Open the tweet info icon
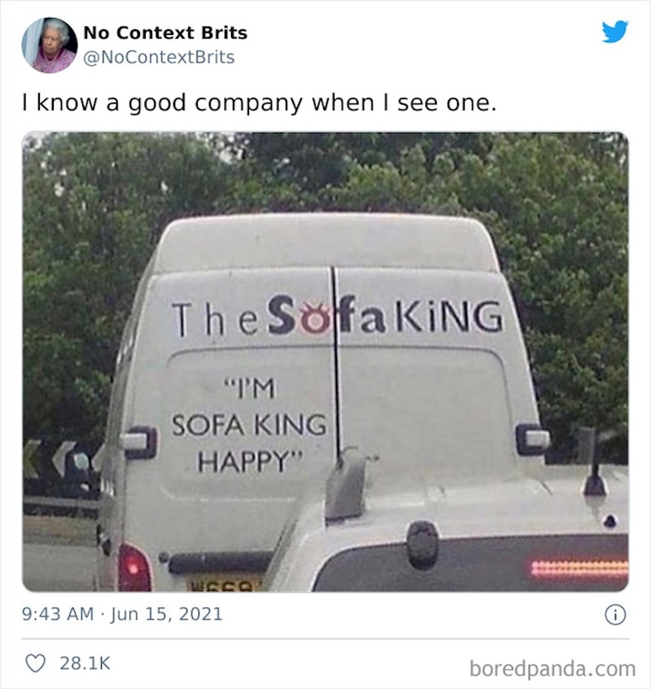This screenshot has width=651, height=689. coord(616,616)
